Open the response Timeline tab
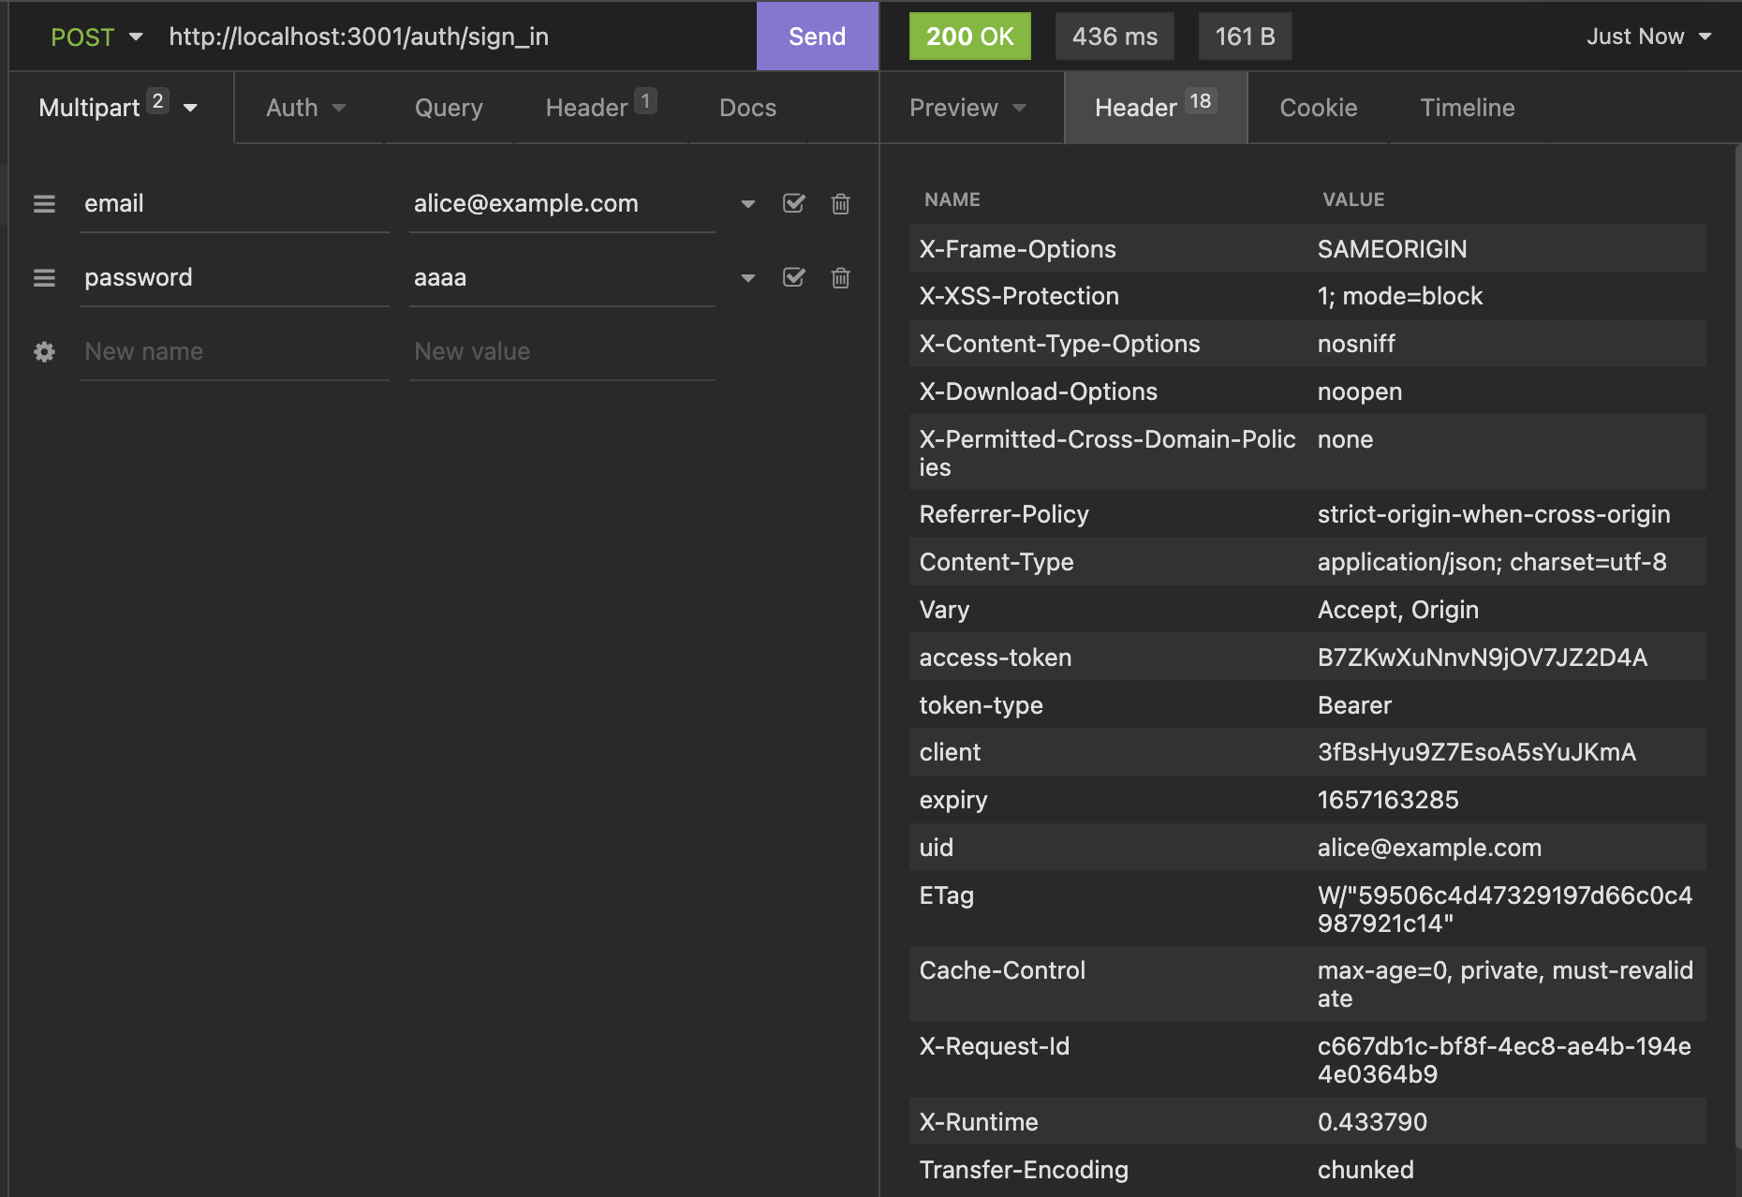 coord(1467,108)
